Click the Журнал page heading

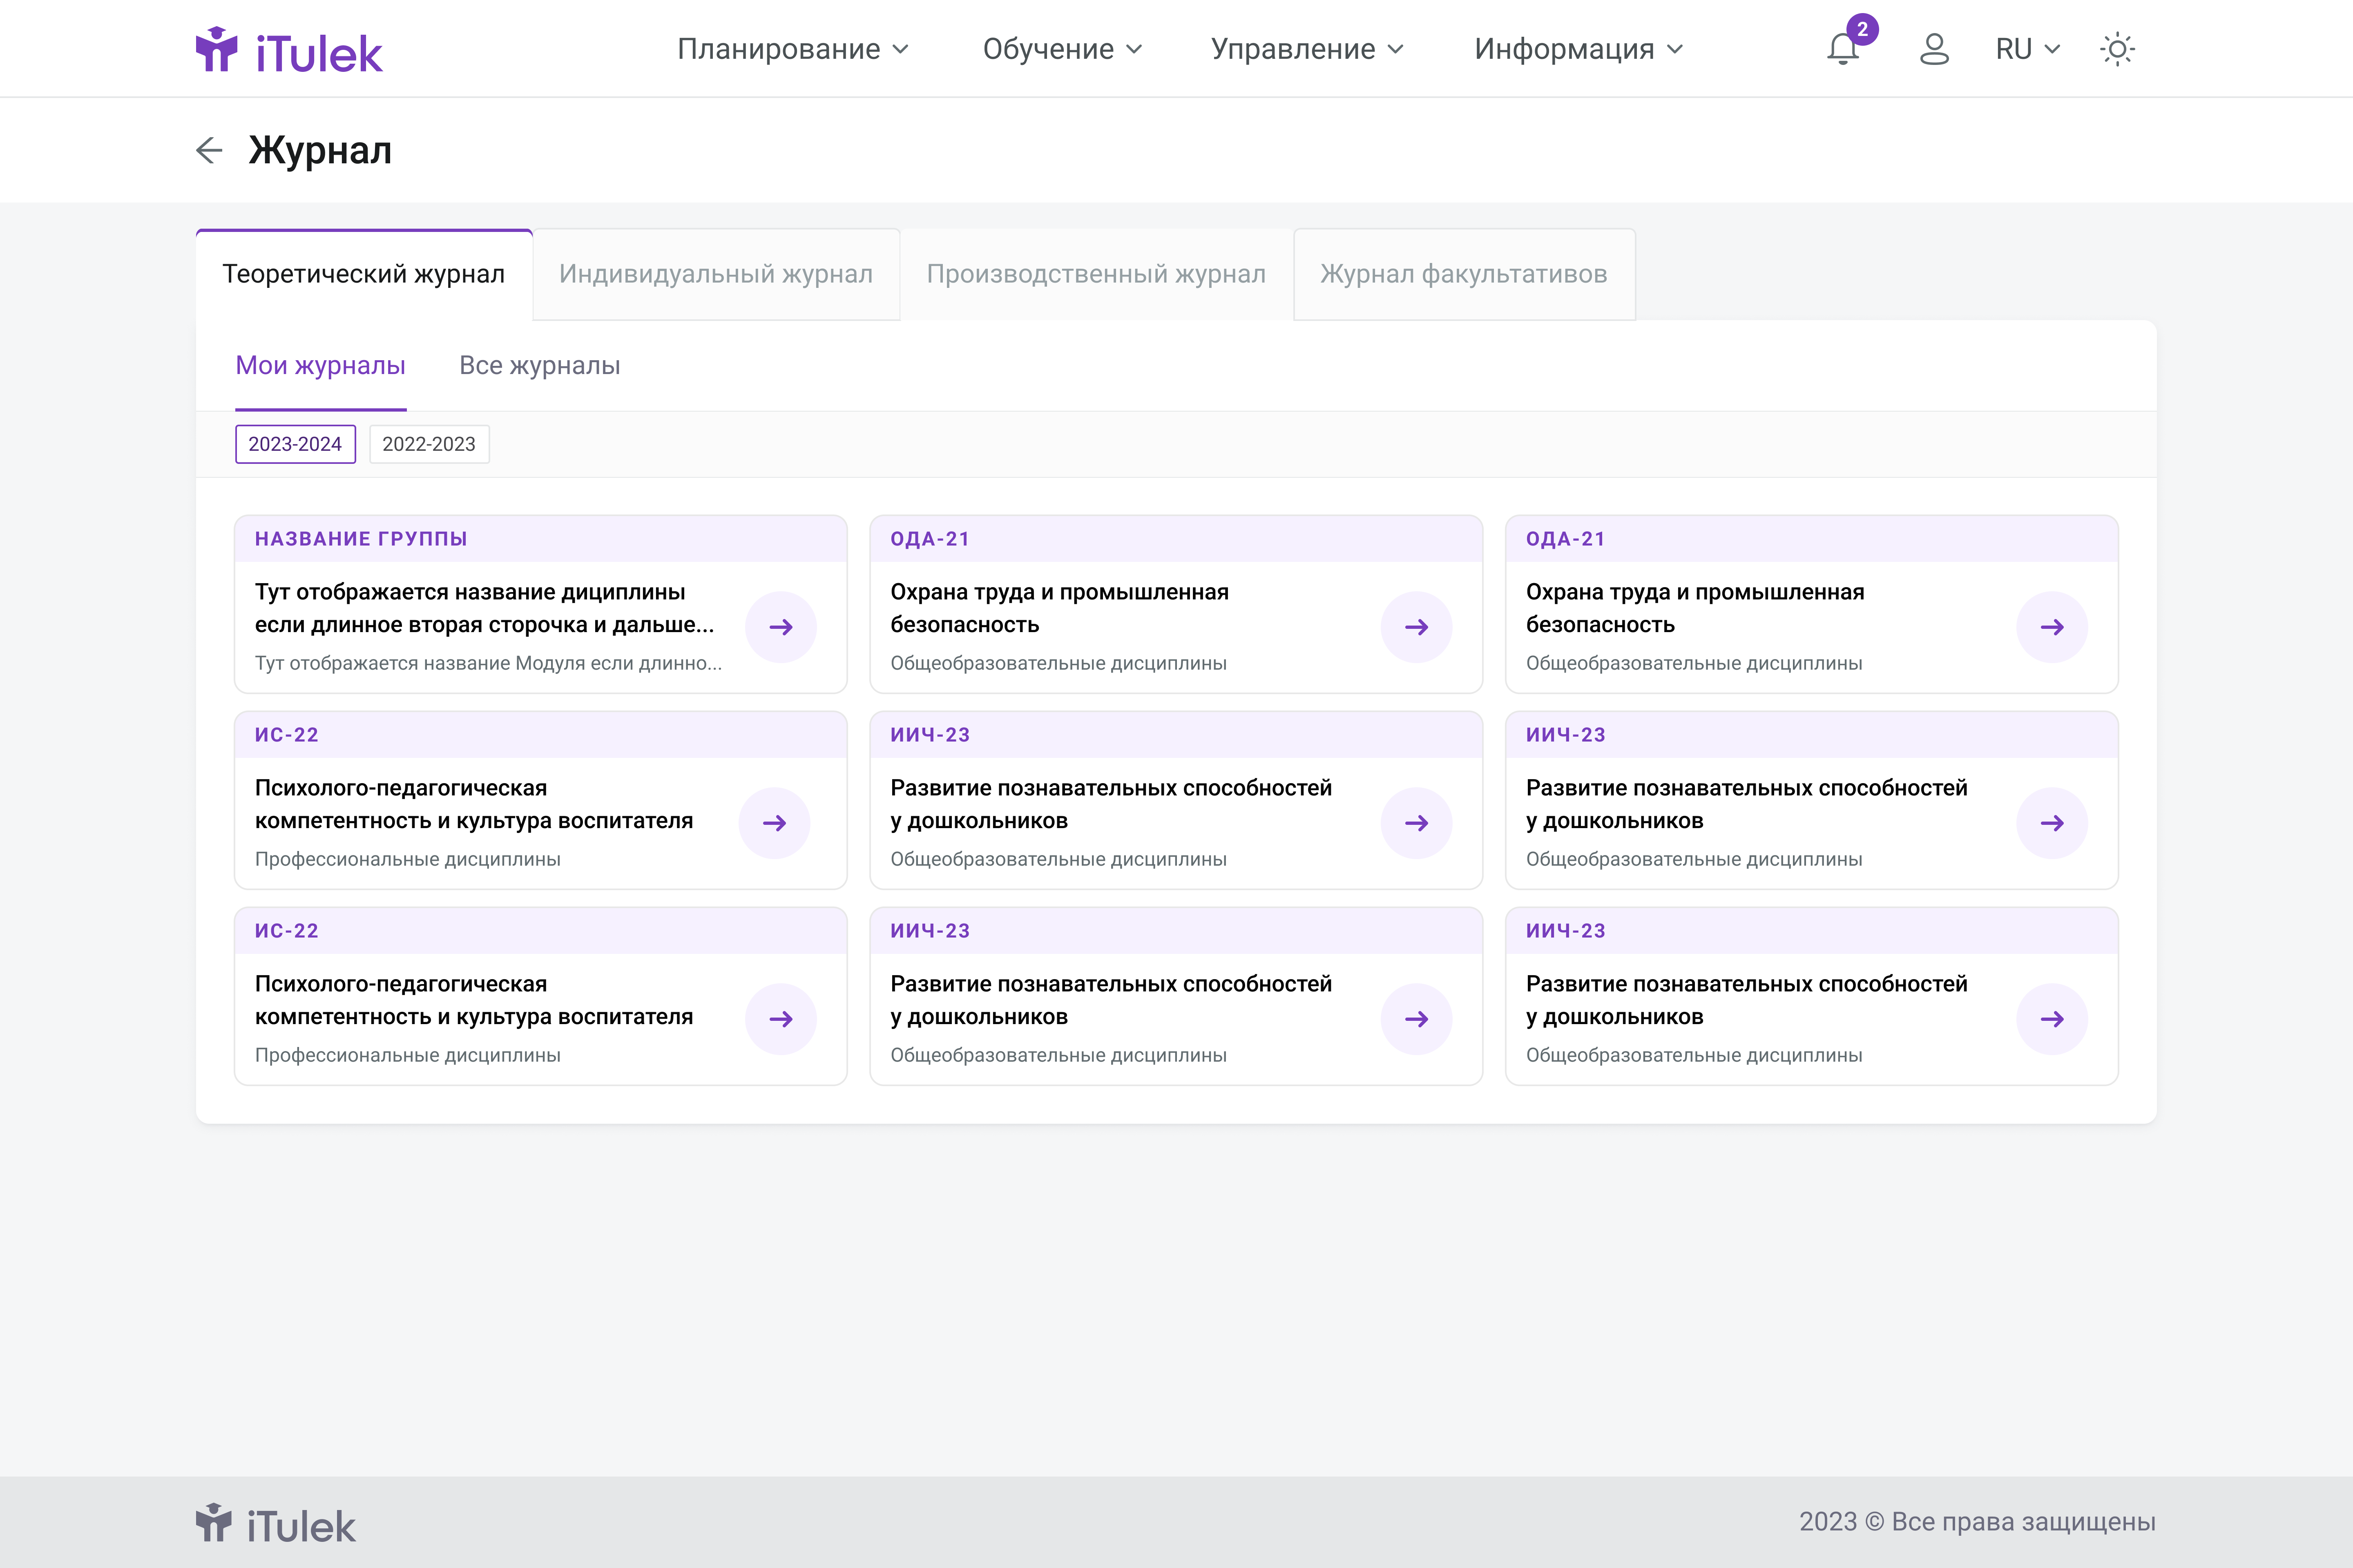(320, 151)
